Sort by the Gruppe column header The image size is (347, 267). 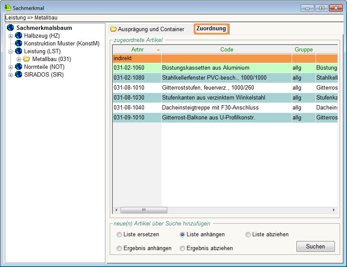pos(304,49)
